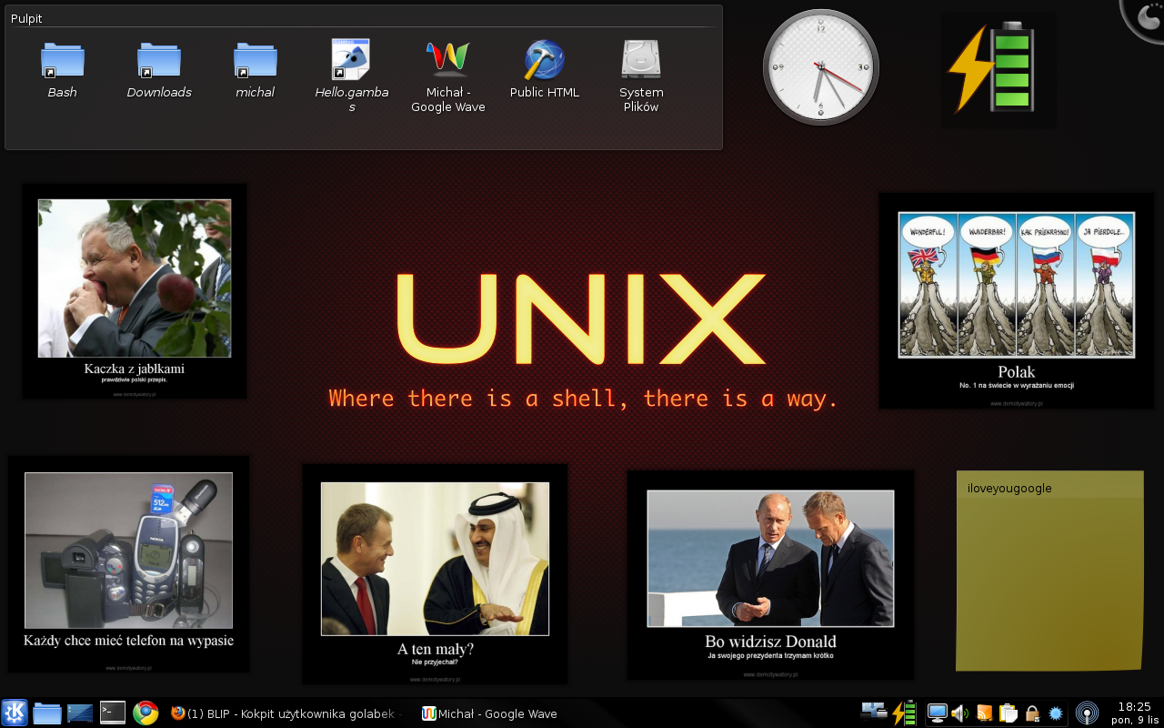Click the battery monitor icon in the panel
Screen dimensions: 1164x728
[904, 713]
